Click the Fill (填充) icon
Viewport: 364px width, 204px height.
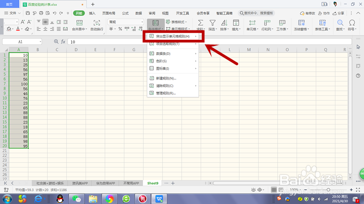tap(236, 23)
